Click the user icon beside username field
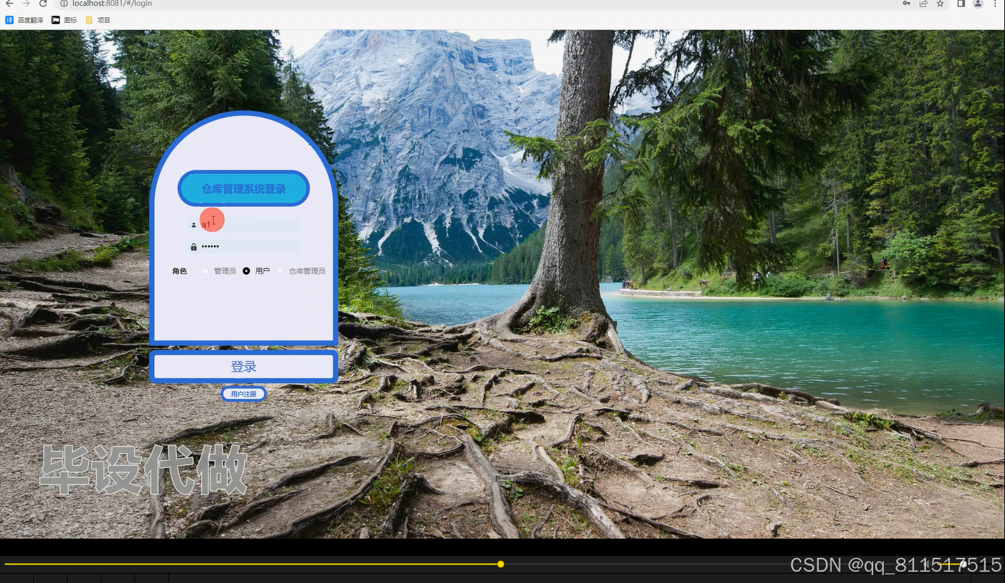1005x583 pixels. pyautogui.click(x=194, y=225)
